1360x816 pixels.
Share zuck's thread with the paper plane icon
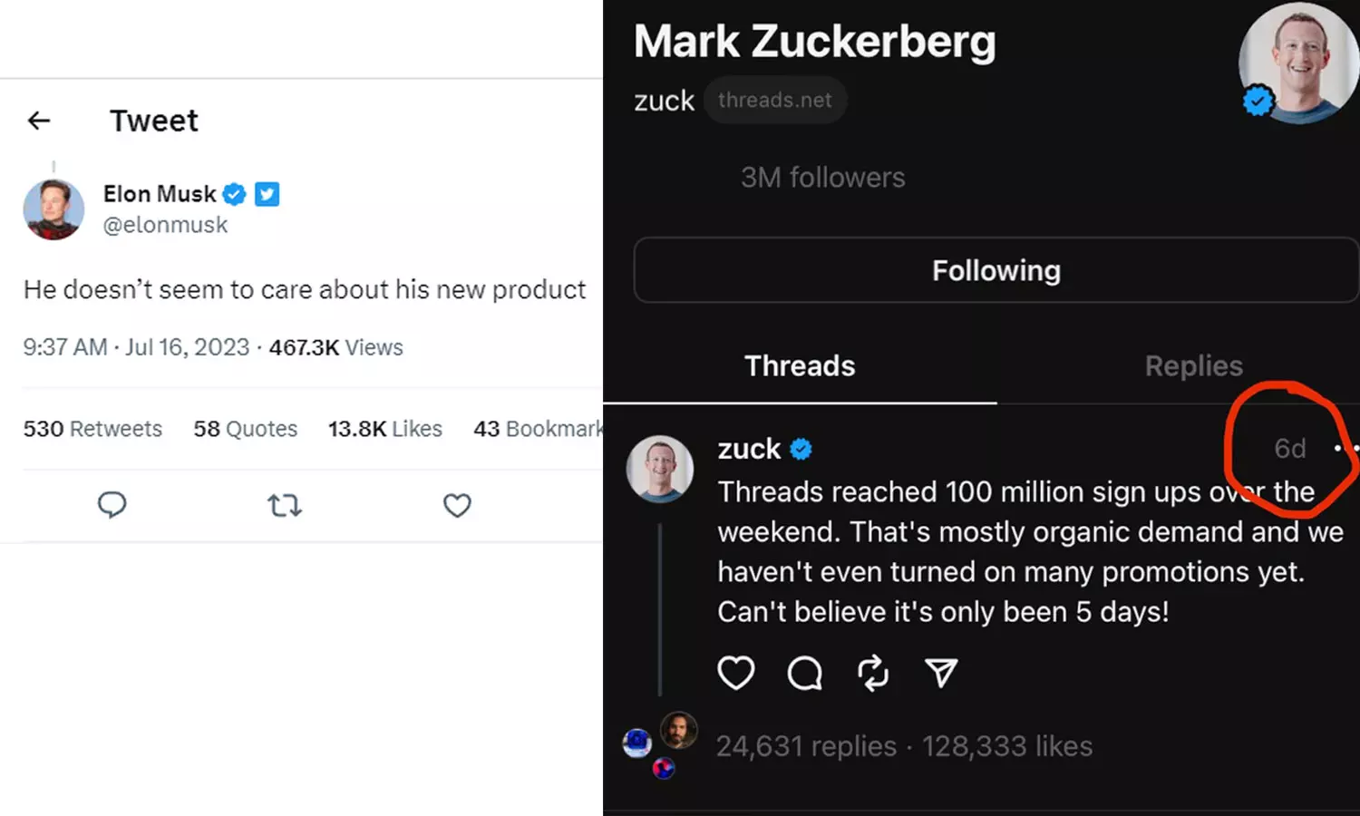click(941, 673)
